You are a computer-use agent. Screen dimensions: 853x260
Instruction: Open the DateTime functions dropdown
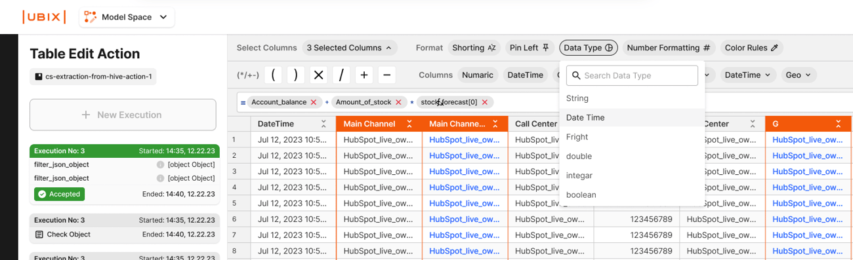(x=747, y=75)
